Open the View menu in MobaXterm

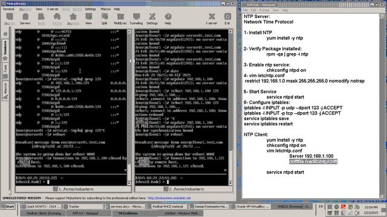(39, 9)
